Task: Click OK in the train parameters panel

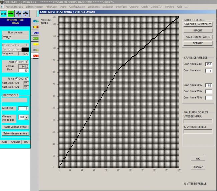Action: point(26,142)
